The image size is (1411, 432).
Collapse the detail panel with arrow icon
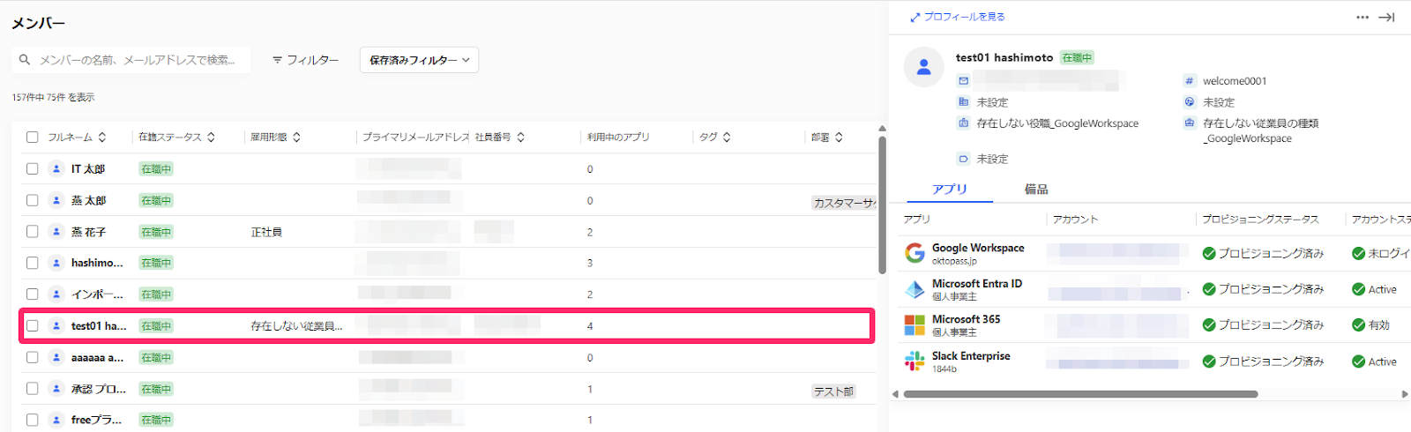tap(1387, 17)
